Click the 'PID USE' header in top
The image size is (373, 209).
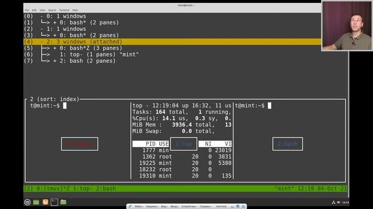(150, 144)
